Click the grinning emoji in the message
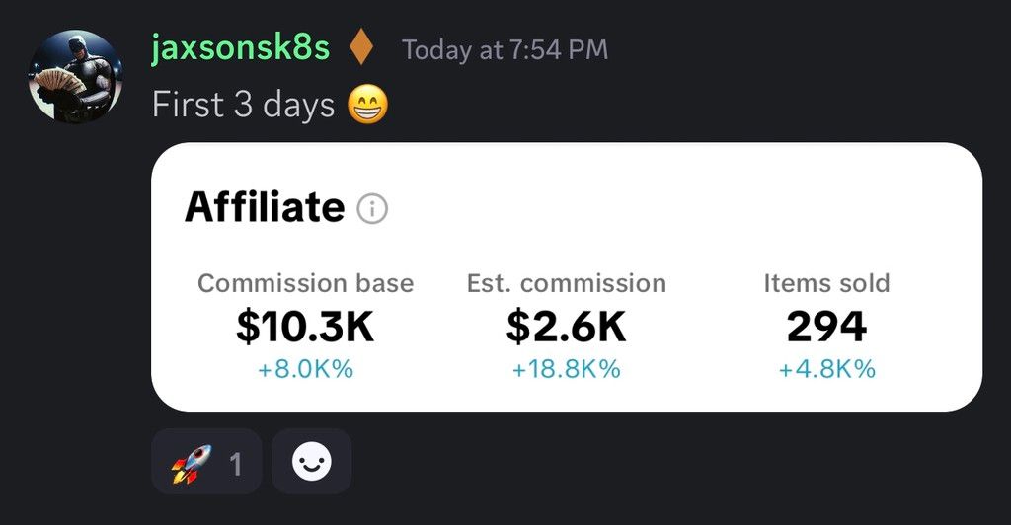This screenshot has height=525, width=1011. click(x=368, y=106)
